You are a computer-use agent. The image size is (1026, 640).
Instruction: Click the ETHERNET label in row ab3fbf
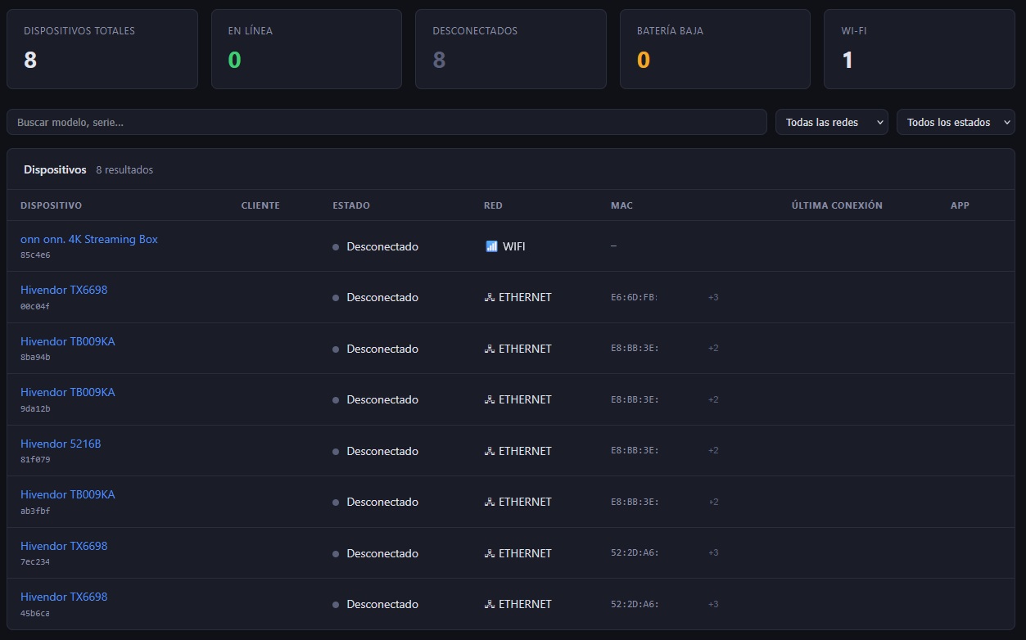click(525, 503)
